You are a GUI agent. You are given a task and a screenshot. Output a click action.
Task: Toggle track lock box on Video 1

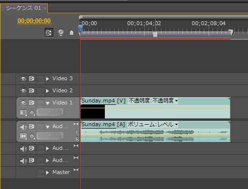[41, 103]
